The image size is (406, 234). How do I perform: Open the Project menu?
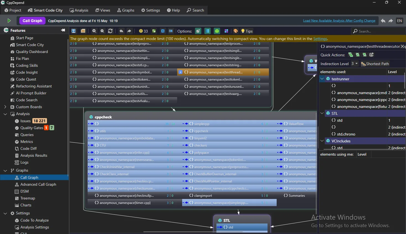(x=13, y=10)
